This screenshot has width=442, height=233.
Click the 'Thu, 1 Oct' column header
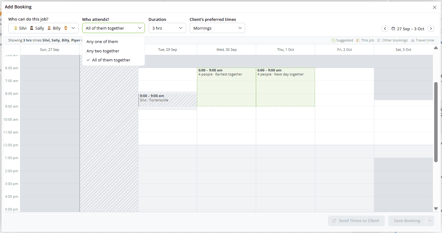[x=286, y=50]
